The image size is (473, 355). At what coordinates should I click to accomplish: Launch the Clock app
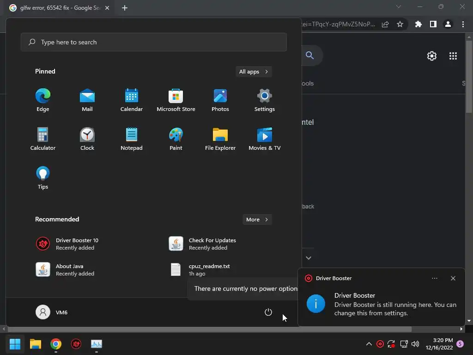tap(87, 139)
